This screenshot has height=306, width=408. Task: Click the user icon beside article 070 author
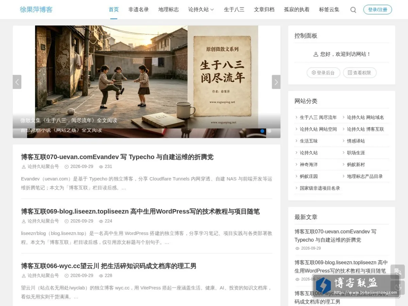[x=24, y=167]
